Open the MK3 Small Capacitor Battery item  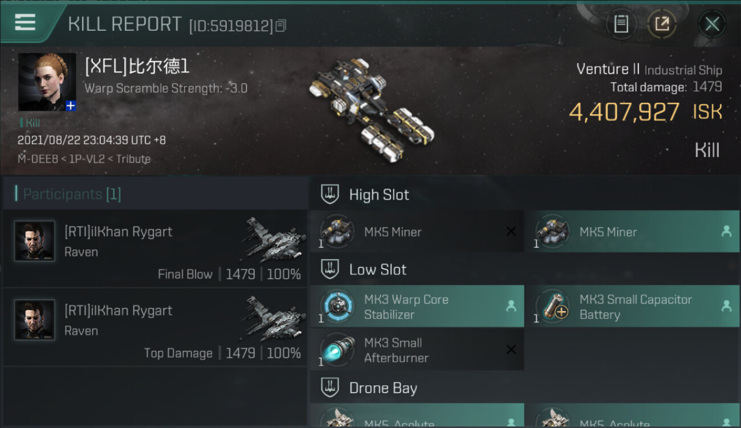pyautogui.click(x=632, y=306)
